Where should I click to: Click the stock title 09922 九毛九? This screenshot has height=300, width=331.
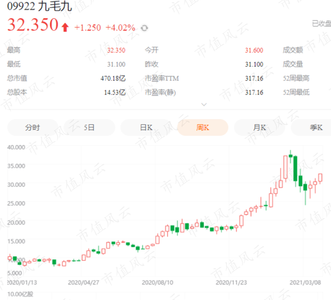(40, 6)
